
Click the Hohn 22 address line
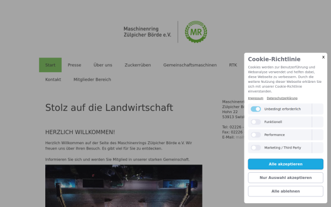(229, 112)
